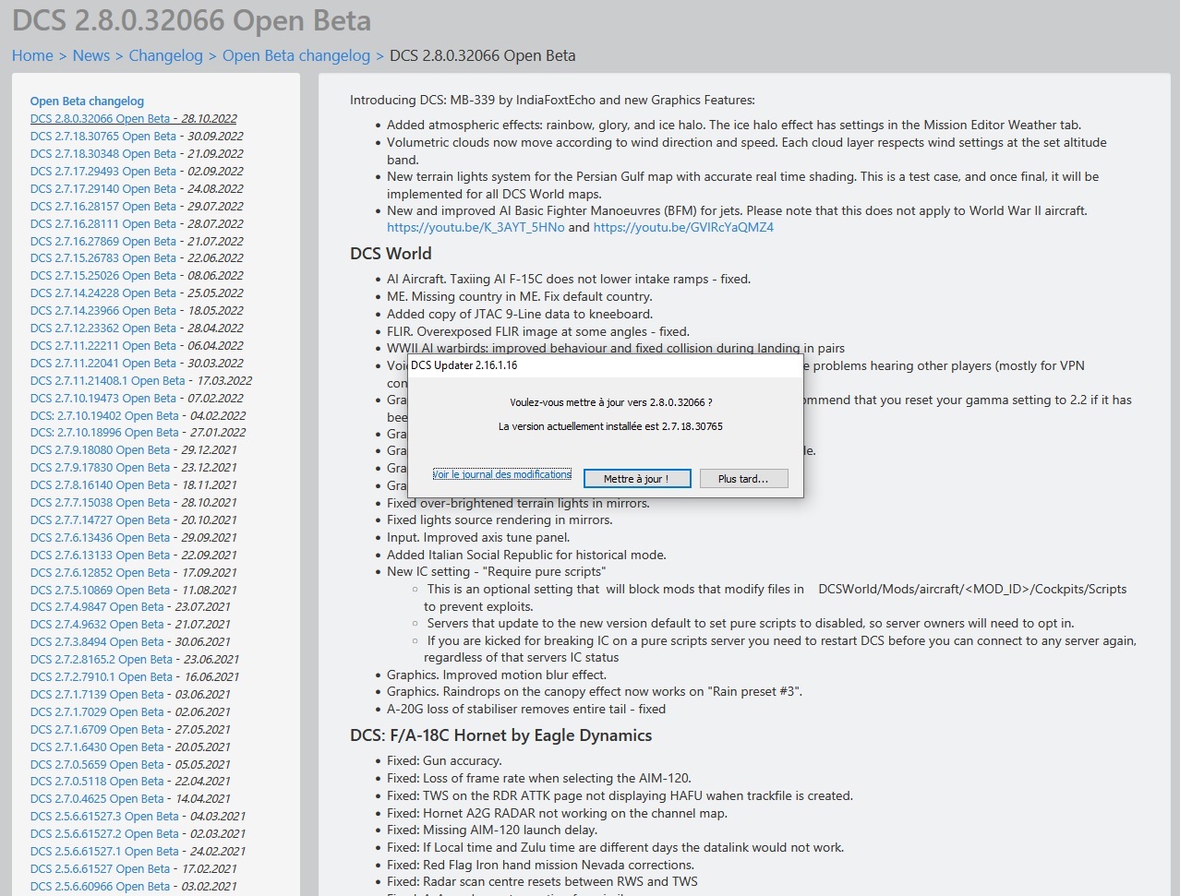
Task: Open DCS 2.7.6.12852 Open Beta entry
Action: pyautogui.click(x=100, y=572)
